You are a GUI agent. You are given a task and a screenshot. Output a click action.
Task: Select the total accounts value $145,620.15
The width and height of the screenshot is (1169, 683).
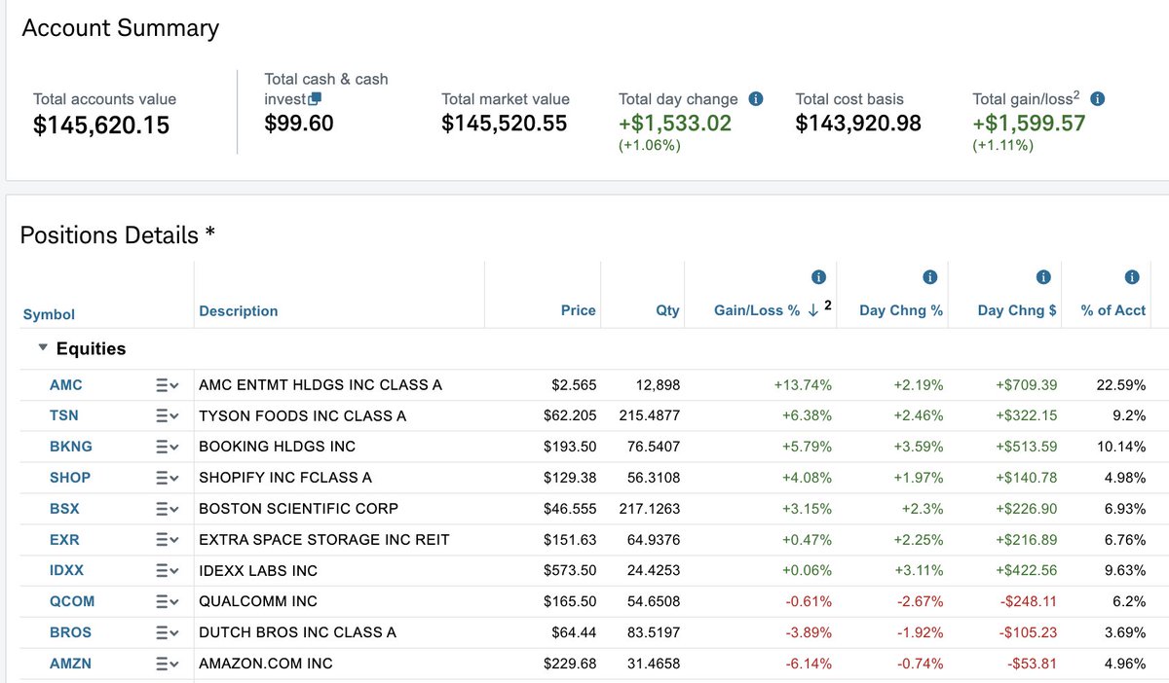(x=101, y=126)
